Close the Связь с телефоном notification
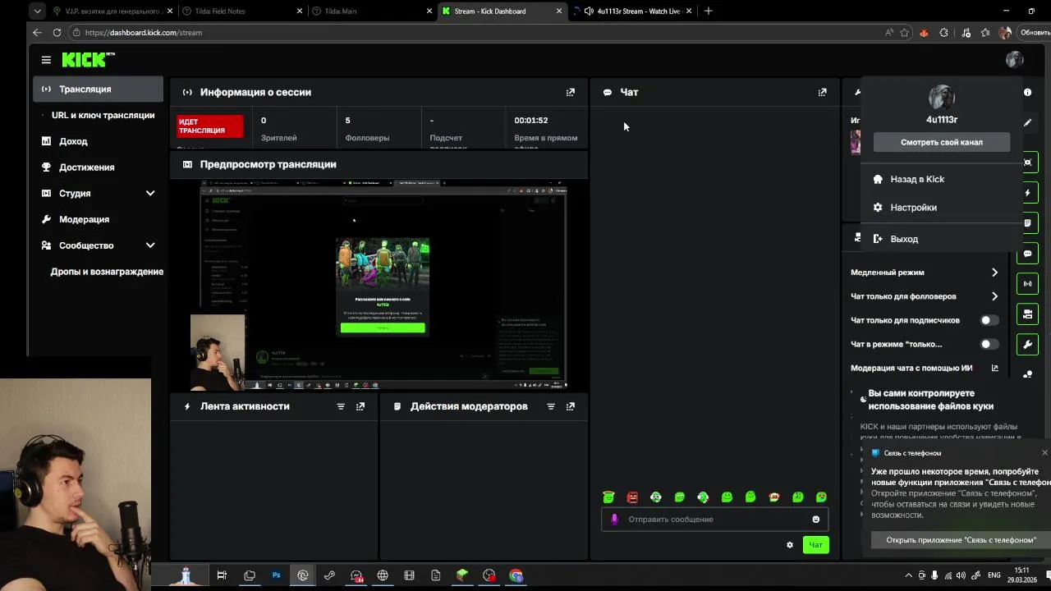The image size is (1051, 591). [1044, 453]
